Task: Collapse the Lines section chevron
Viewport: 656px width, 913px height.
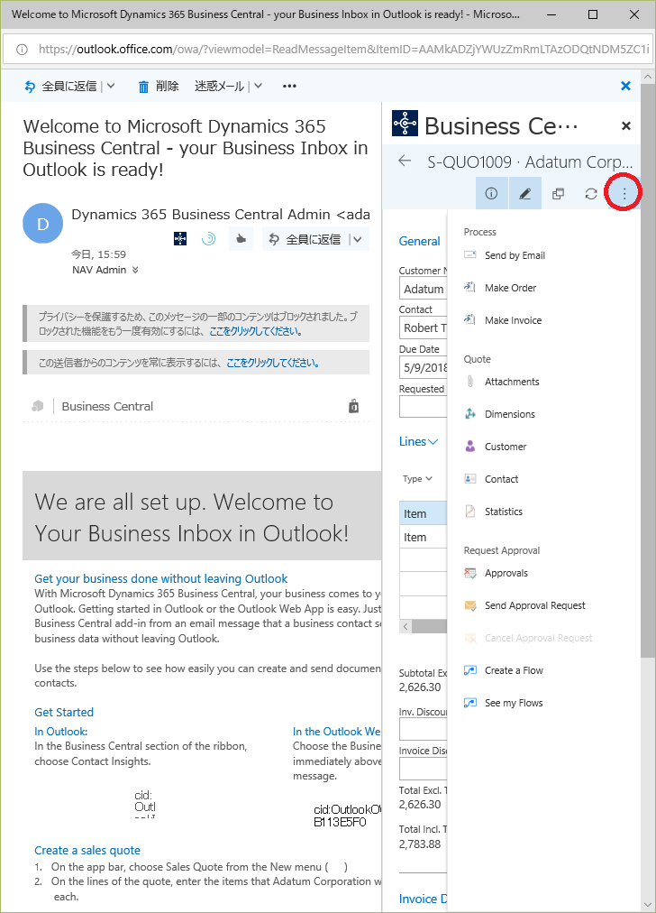Action: [x=433, y=442]
